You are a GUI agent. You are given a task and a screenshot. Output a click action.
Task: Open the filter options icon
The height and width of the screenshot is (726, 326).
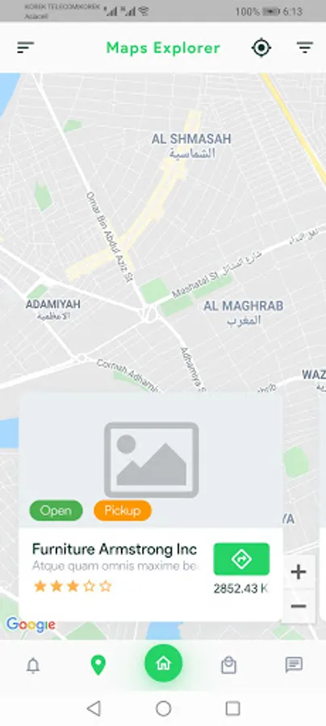point(305,48)
